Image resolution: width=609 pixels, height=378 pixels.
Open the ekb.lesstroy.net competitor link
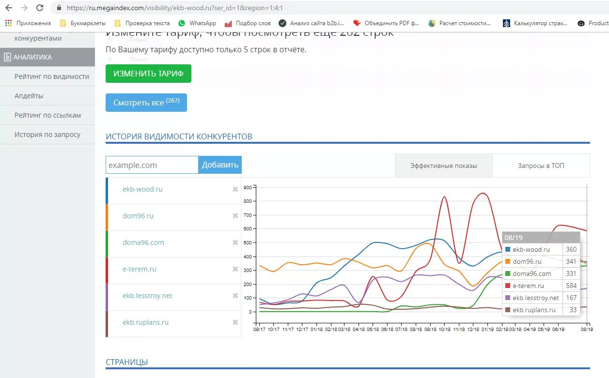(x=147, y=296)
